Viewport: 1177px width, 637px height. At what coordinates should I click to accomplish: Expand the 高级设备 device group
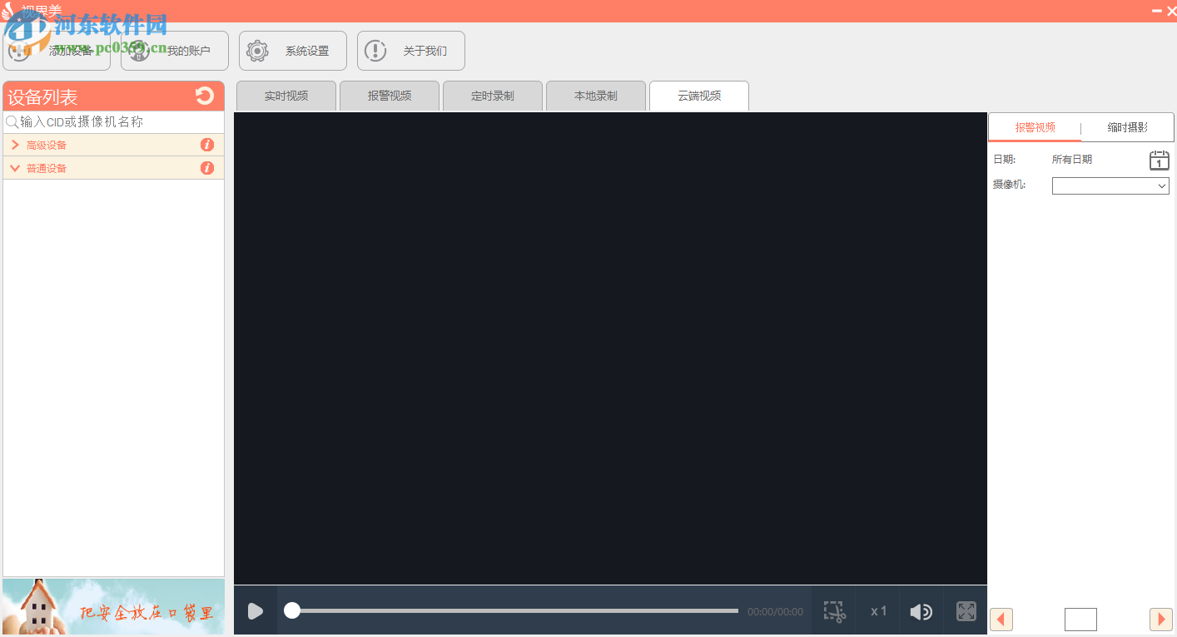click(x=15, y=145)
